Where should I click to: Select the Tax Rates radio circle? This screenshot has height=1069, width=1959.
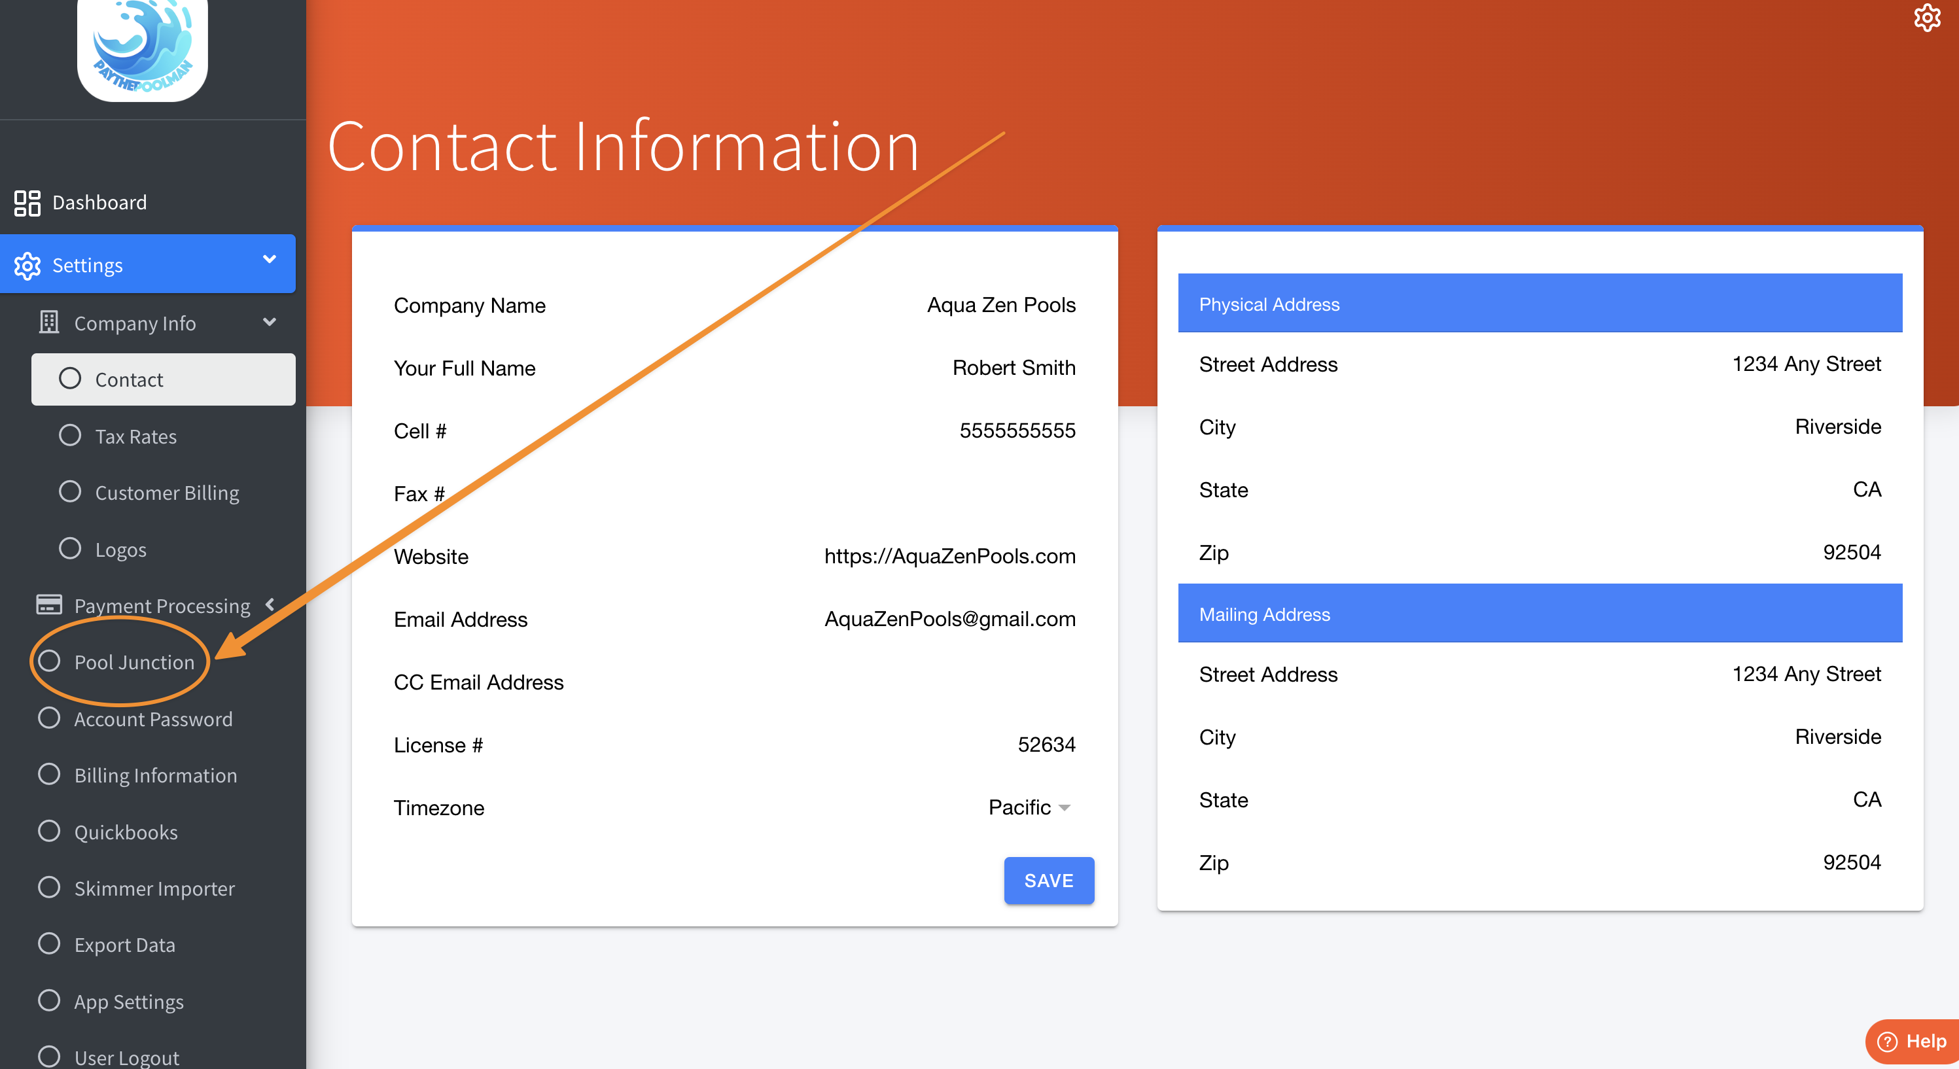pos(70,436)
